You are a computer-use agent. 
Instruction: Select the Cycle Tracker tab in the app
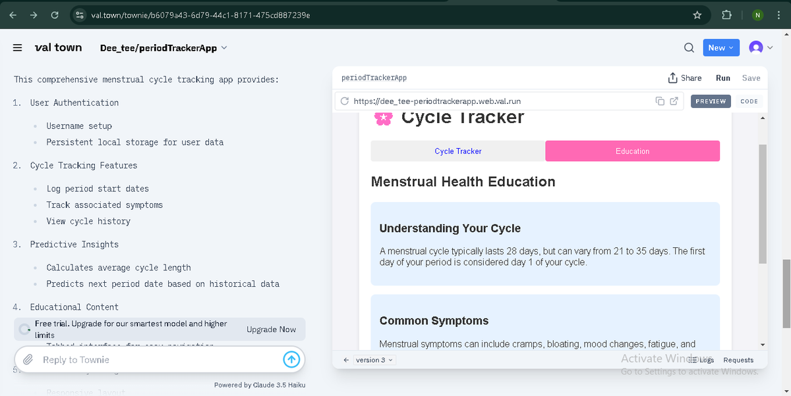click(x=458, y=151)
